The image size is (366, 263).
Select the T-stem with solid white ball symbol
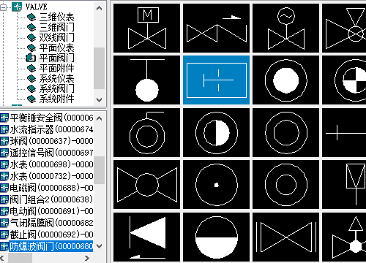pos(146,80)
